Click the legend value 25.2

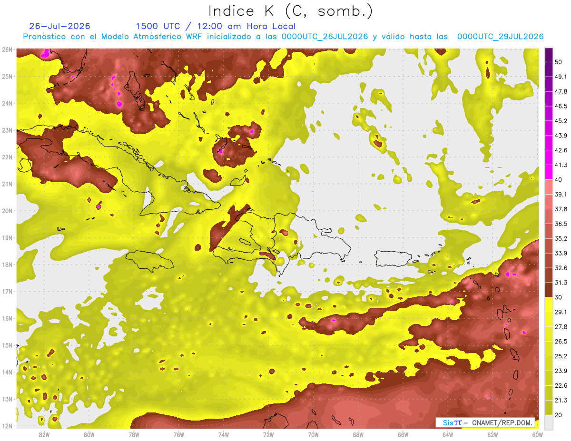(561, 356)
